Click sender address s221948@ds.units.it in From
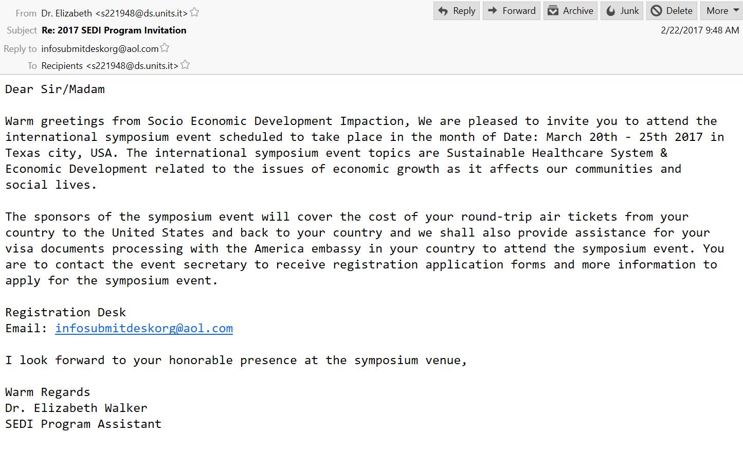This screenshot has width=743, height=449. click(141, 13)
